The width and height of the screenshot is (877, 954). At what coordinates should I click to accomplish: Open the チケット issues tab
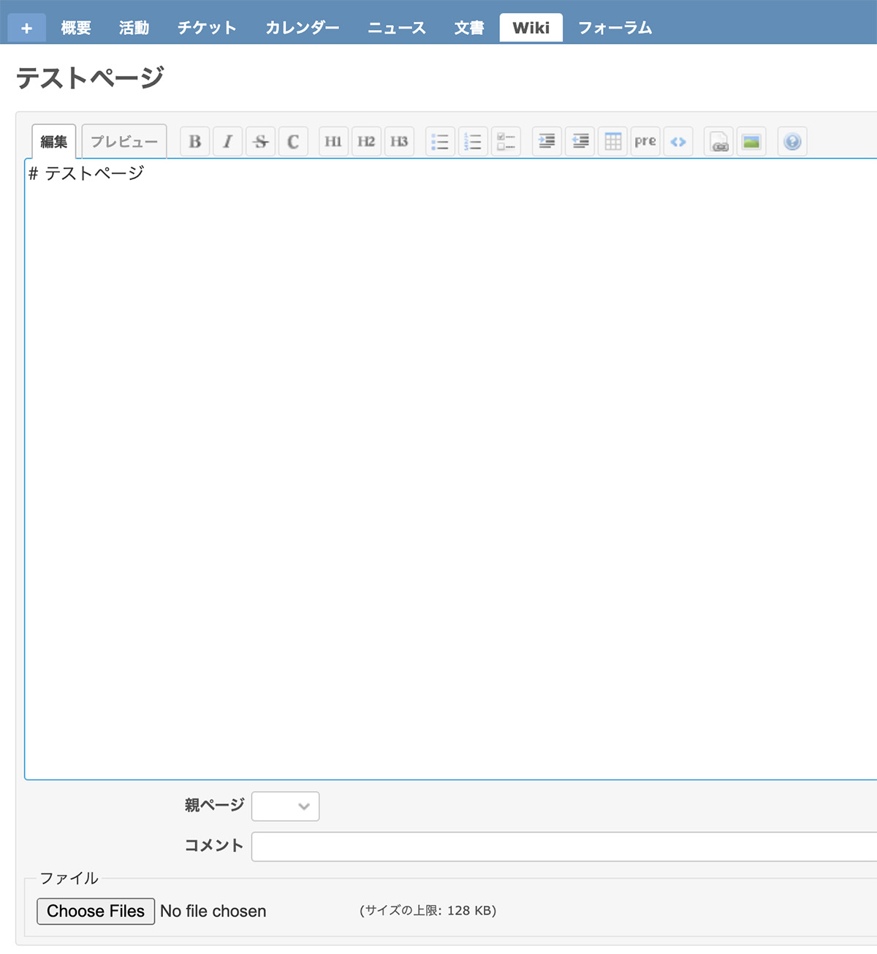[x=207, y=28]
